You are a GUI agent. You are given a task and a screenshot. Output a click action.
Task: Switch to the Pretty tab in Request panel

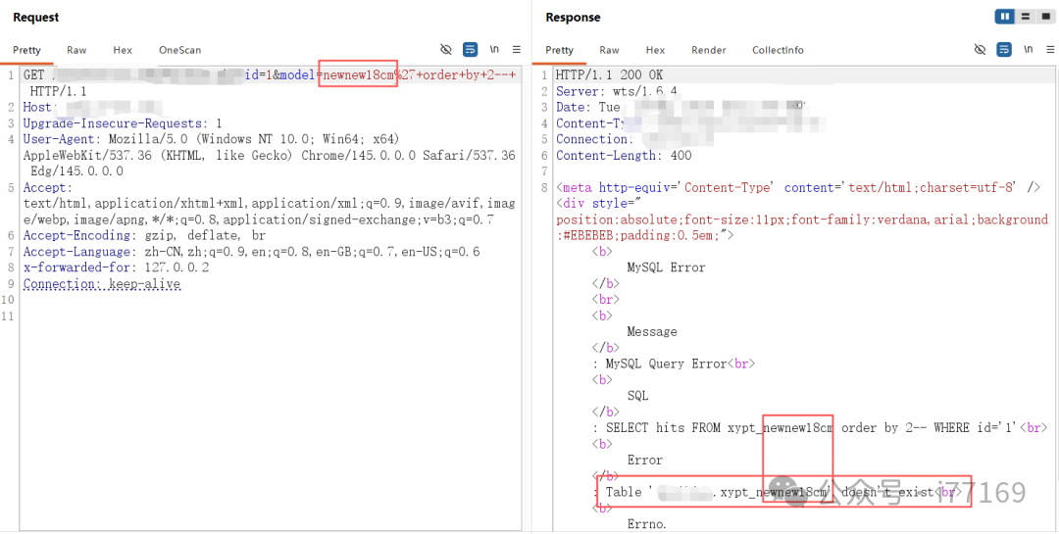click(27, 50)
